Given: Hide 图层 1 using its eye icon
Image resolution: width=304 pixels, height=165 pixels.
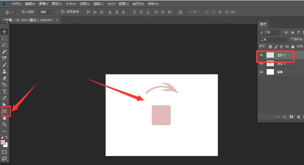Looking at the screenshot, I should click(x=261, y=64).
